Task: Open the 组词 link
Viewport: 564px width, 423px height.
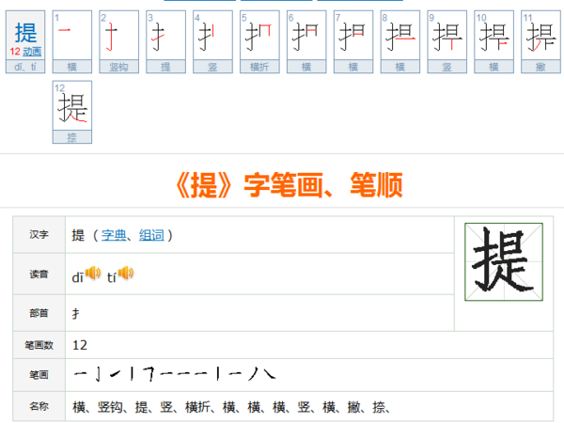Action: 150,235
